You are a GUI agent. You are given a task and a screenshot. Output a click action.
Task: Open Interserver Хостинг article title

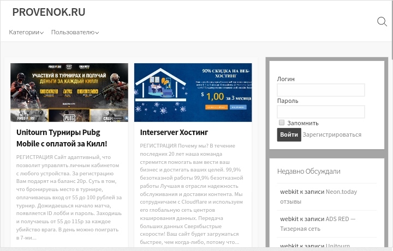(x=174, y=132)
